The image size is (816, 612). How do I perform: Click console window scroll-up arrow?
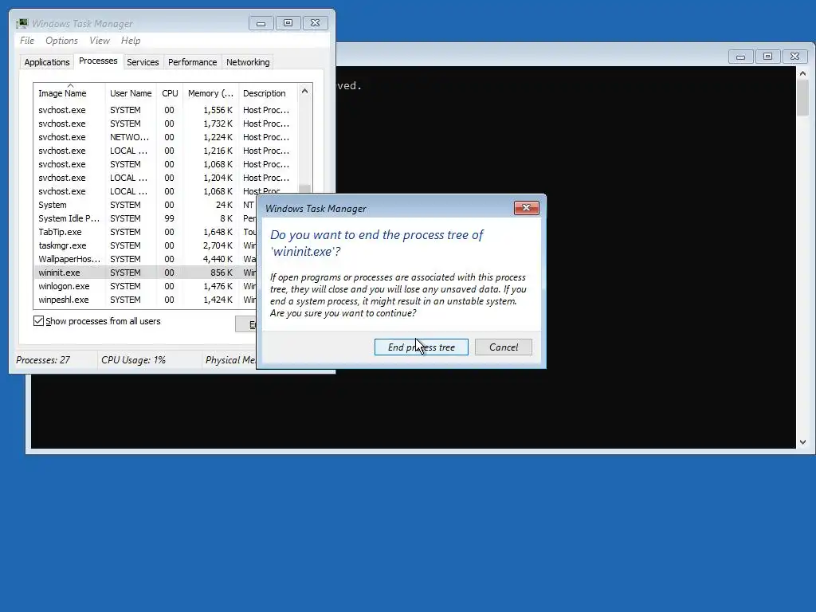click(802, 73)
